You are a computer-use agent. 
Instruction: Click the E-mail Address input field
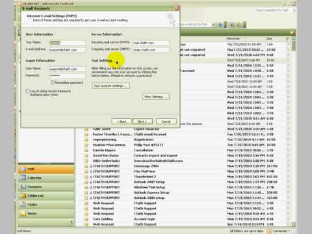(67, 50)
